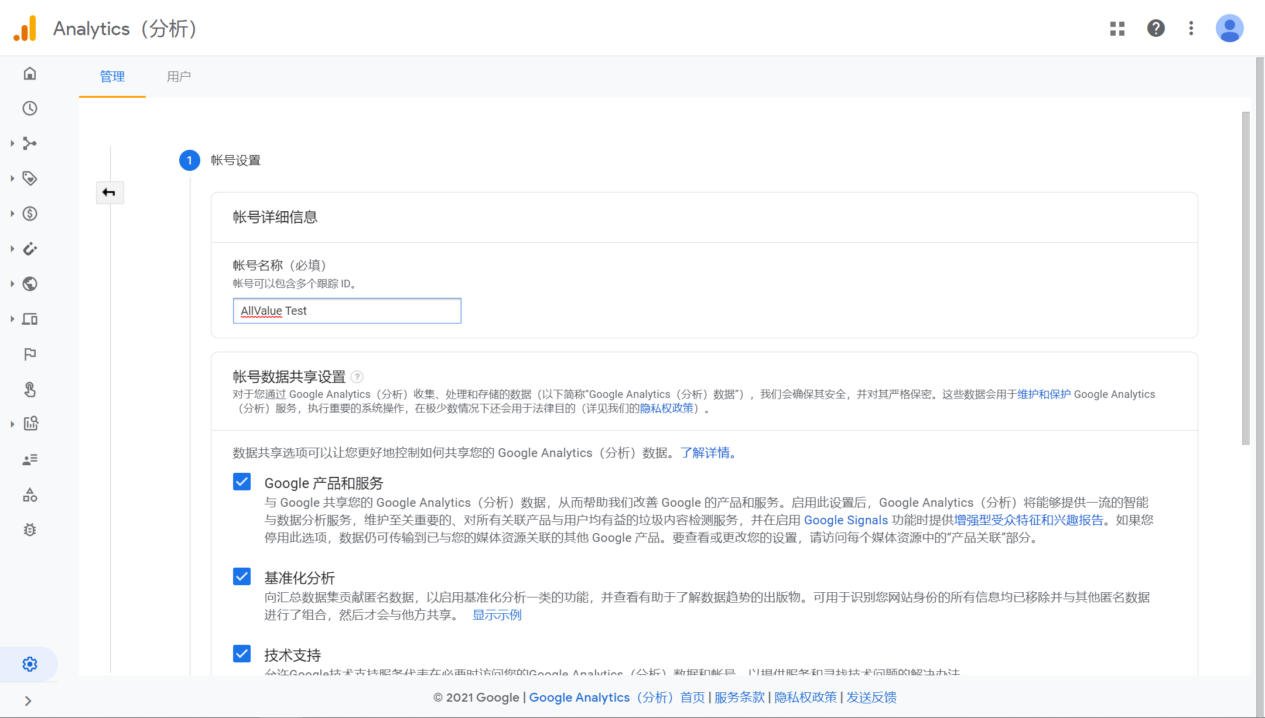Uncheck the Google 产品和服务 checkbox
The image size is (1265, 718).
242,482
